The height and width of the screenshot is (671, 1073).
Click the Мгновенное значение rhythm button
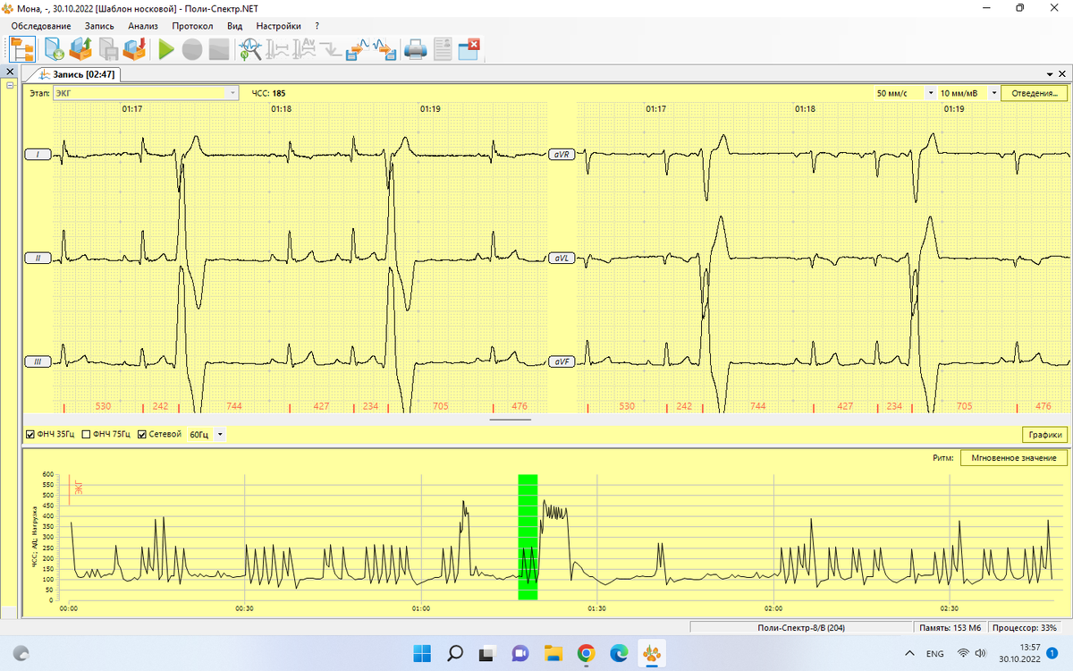pos(1014,458)
